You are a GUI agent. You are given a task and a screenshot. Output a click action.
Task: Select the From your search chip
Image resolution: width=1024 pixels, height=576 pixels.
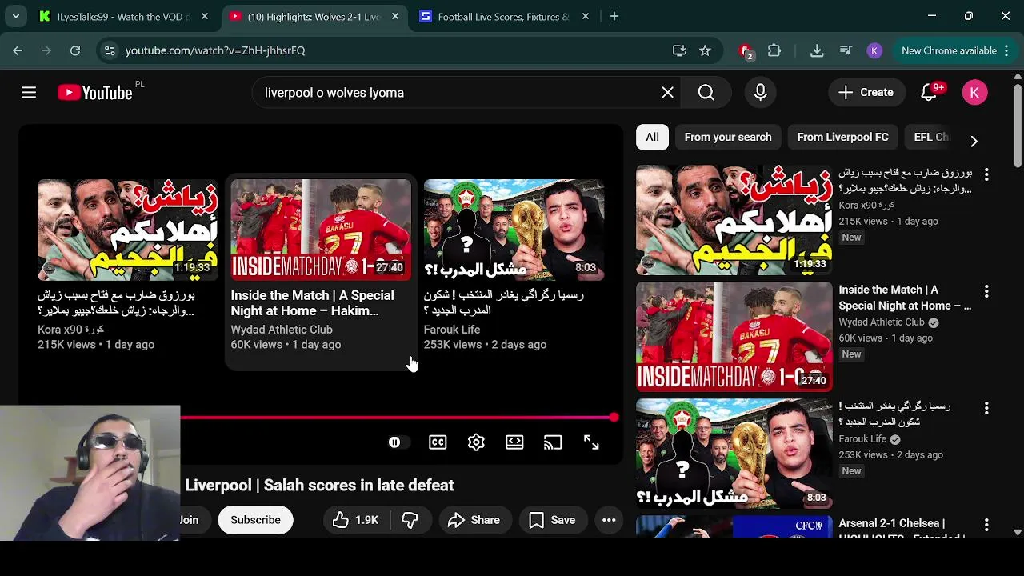728,137
